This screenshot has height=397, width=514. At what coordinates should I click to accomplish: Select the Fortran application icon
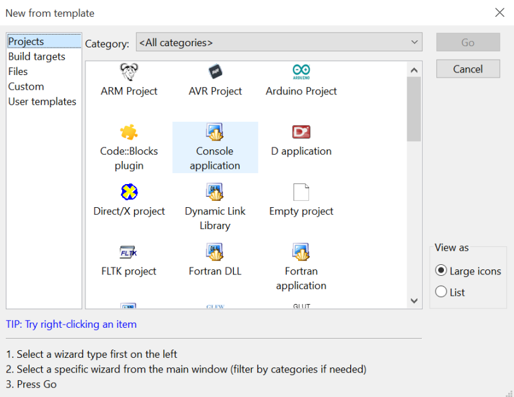coord(301,252)
